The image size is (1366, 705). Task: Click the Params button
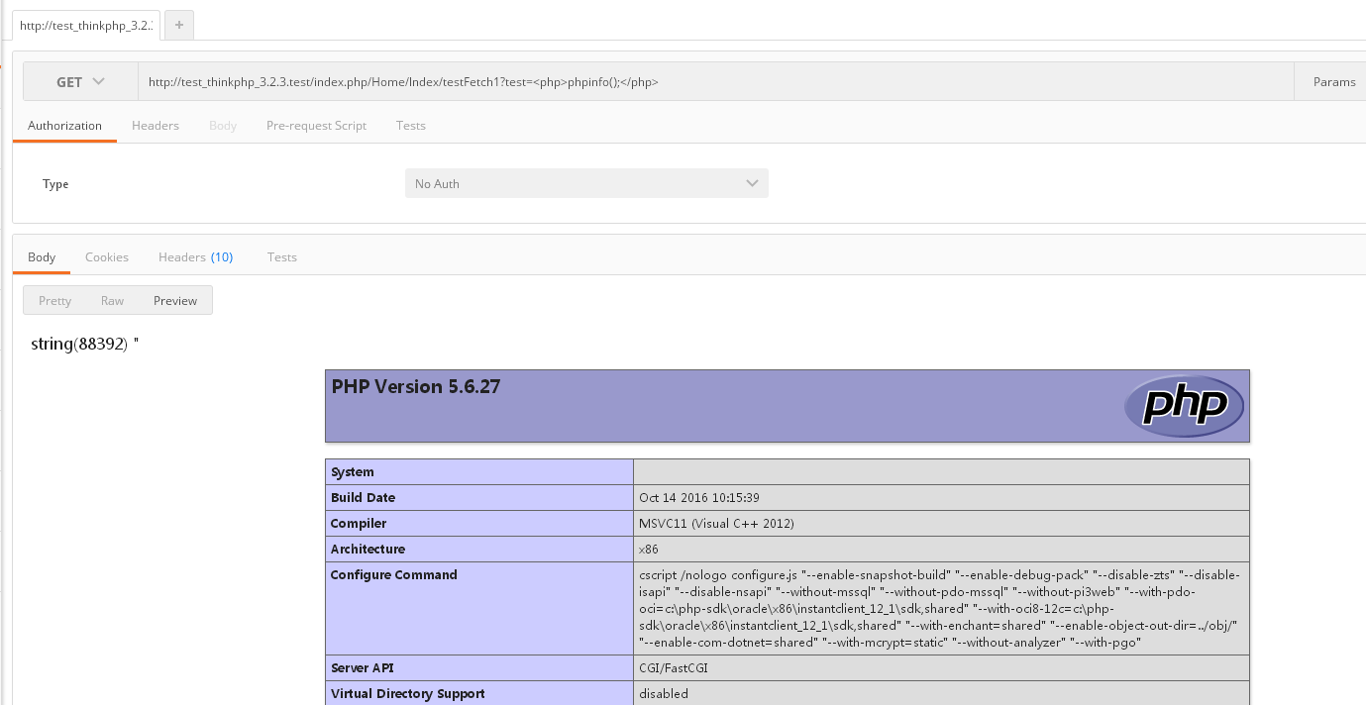pyautogui.click(x=1333, y=82)
